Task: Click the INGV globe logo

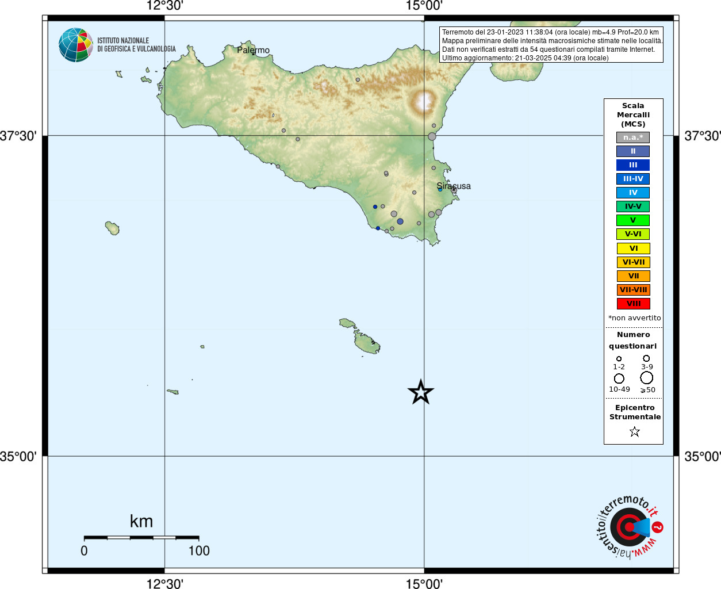Action: 76,45
